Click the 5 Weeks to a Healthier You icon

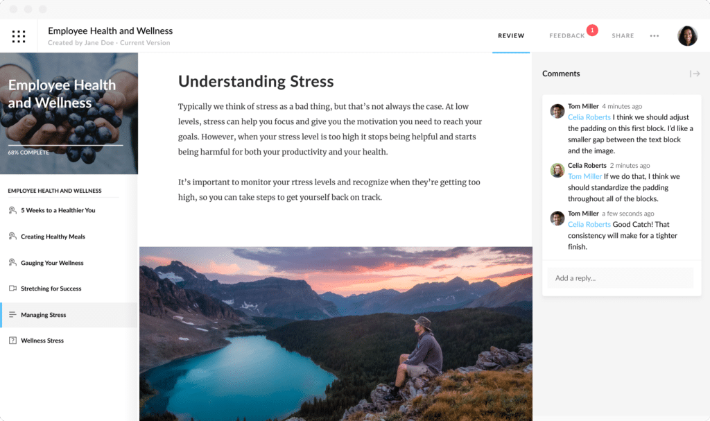pyautogui.click(x=12, y=210)
